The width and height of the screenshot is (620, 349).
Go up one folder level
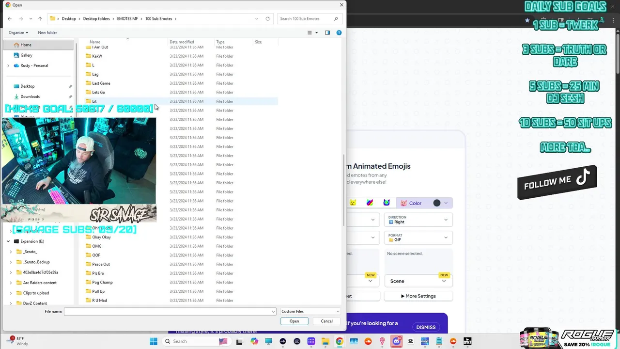click(40, 19)
